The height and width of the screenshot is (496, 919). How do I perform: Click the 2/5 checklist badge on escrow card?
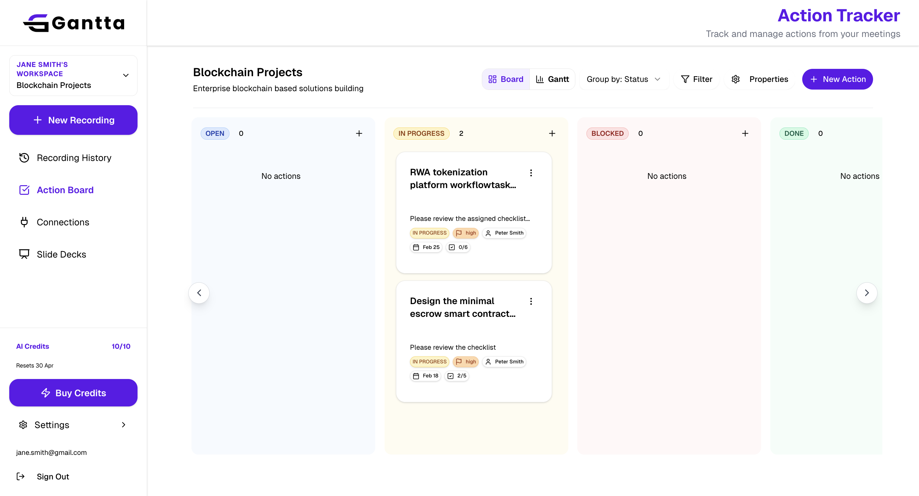click(457, 376)
